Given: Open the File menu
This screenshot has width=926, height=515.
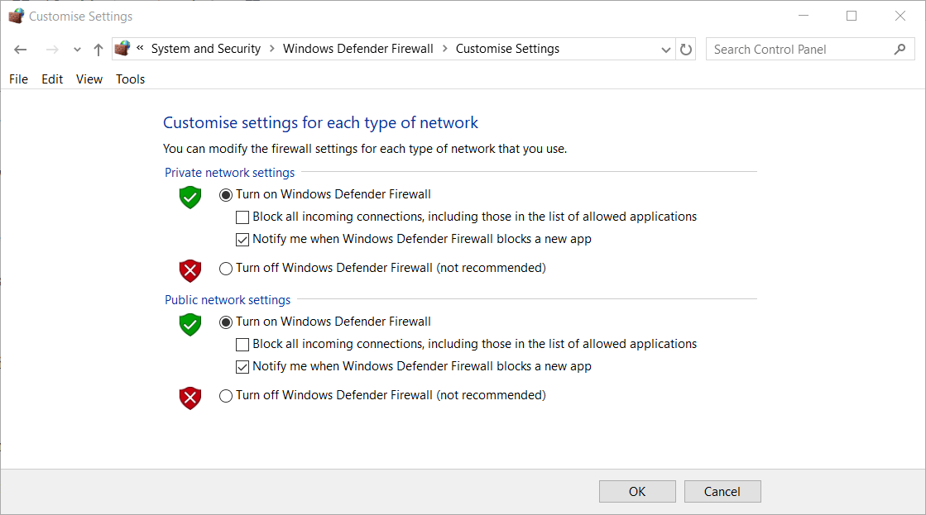Looking at the screenshot, I should [18, 79].
